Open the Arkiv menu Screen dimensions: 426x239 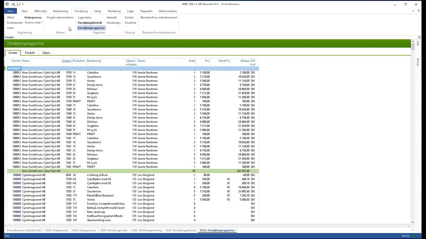point(11,11)
